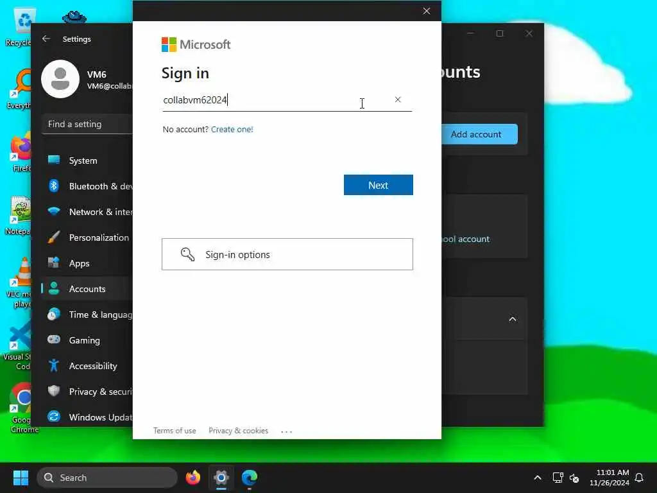The image size is (657, 493).
Task: Click the VM6 profile avatar in Settings
Action: click(x=60, y=79)
